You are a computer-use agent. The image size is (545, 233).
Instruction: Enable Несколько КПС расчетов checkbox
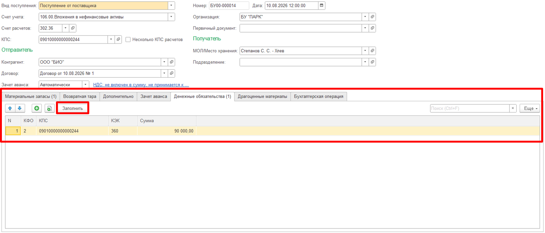pyautogui.click(x=128, y=39)
